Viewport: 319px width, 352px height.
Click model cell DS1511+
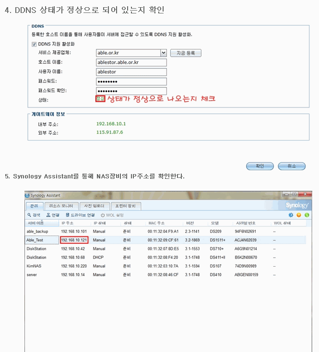(217, 240)
